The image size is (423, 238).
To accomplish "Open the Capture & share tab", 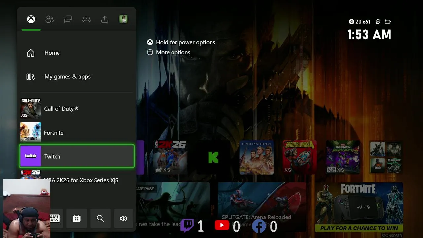I will (105, 20).
